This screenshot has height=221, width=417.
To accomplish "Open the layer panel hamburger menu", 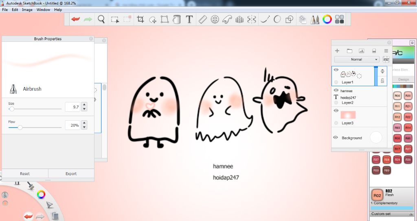I will click(x=386, y=51).
